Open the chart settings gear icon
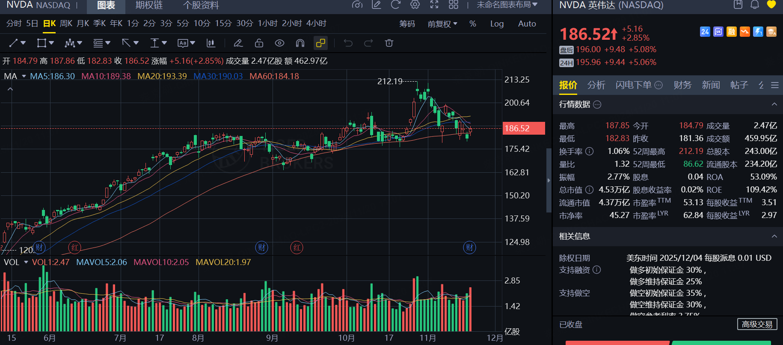 (x=415, y=5)
